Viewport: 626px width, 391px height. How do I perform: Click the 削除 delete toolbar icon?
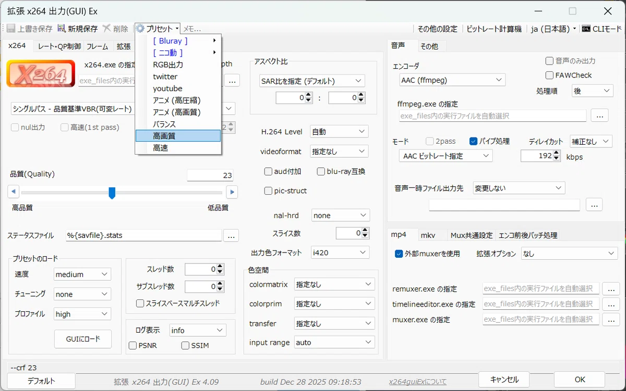pyautogui.click(x=106, y=29)
